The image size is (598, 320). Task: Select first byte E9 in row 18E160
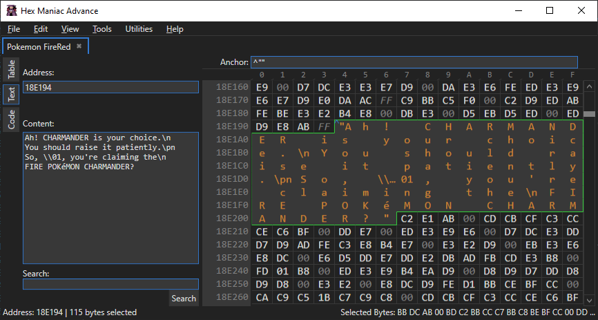[262, 88]
